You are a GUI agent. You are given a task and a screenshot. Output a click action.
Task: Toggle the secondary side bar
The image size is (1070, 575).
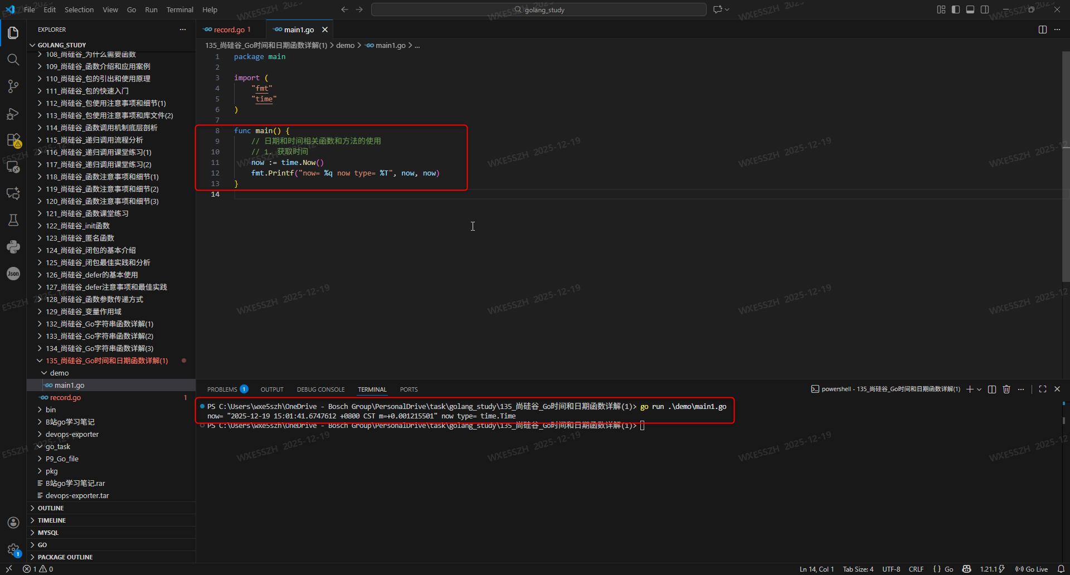tap(985, 9)
